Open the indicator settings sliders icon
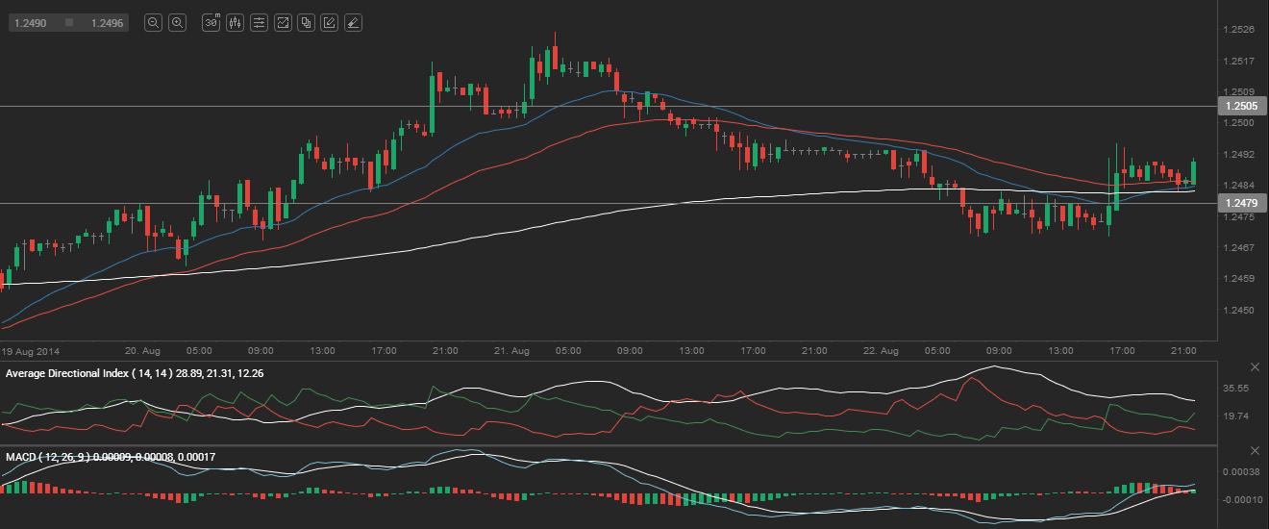The height and width of the screenshot is (529, 1269). point(259,23)
